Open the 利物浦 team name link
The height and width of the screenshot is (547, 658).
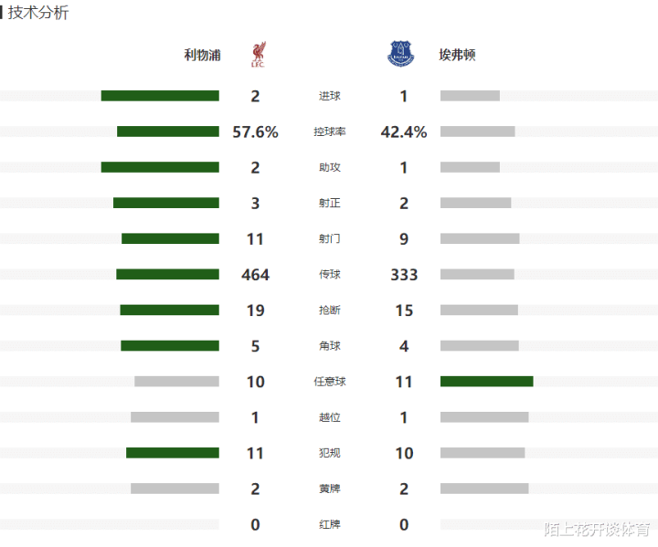point(202,55)
